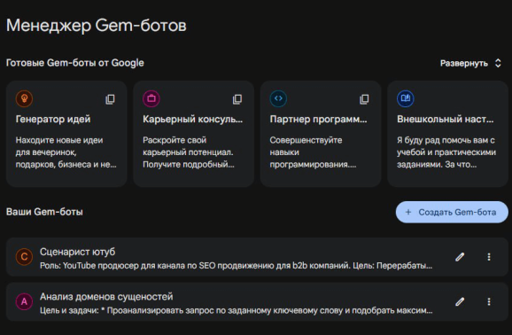Edit the Сценарист ютуб Gem-bot with pencil icon

[x=460, y=257]
